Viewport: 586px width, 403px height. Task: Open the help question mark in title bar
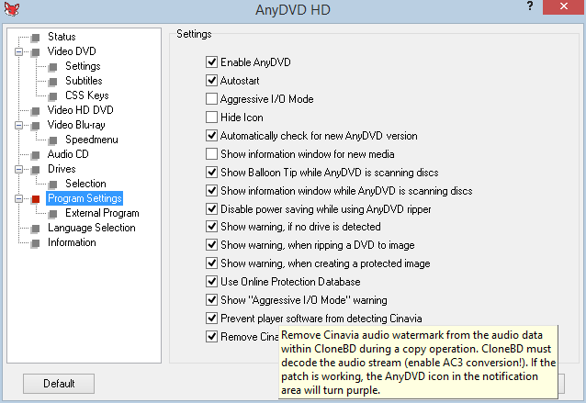click(x=530, y=6)
